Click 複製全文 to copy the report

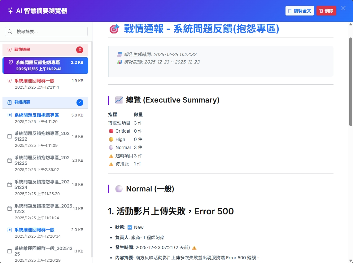299,11
